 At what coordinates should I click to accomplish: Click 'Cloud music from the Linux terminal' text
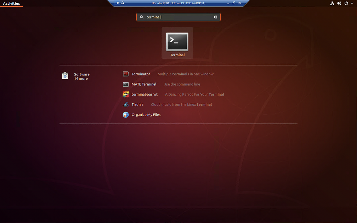[181, 104]
